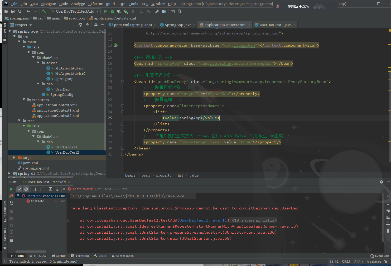
Task: Click 'property' in editor breadcrumb bar
Action: (163, 175)
